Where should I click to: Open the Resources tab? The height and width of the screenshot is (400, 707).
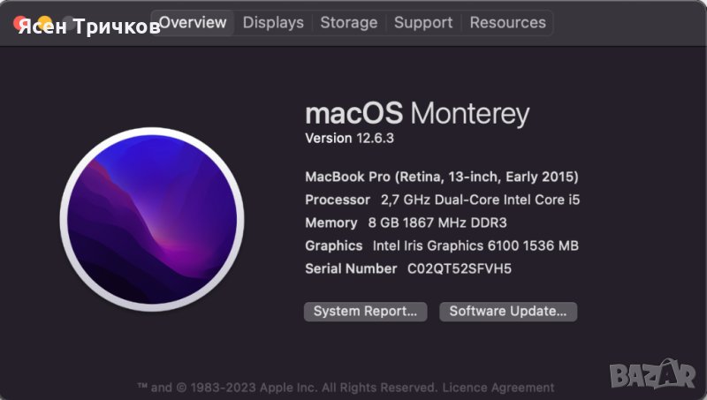[507, 22]
